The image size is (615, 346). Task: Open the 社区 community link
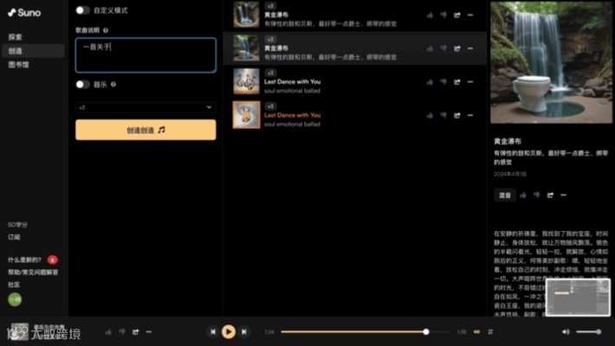point(14,285)
